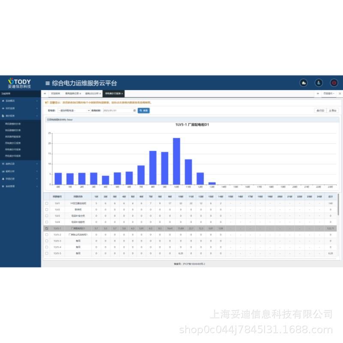Image resolution: width=343 pixels, height=343 pixels.
Task: Close the third tab with its x
Action: [100, 93]
